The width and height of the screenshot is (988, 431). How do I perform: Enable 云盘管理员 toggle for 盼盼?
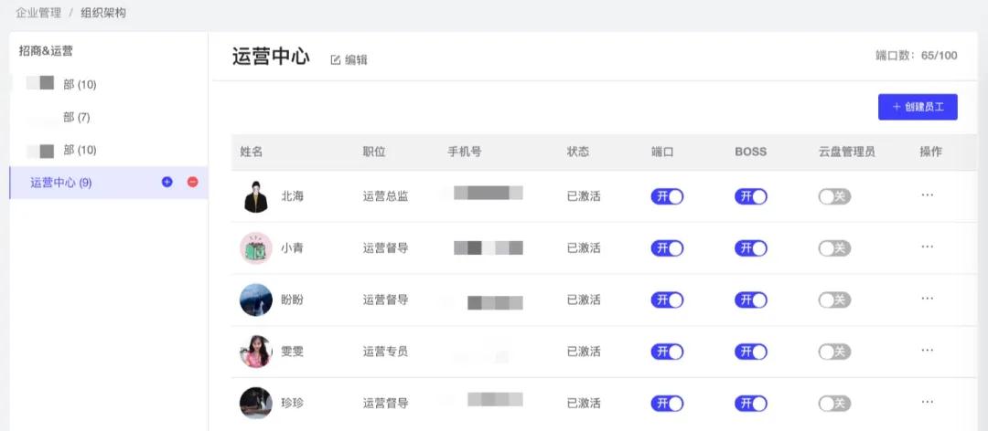(x=834, y=300)
